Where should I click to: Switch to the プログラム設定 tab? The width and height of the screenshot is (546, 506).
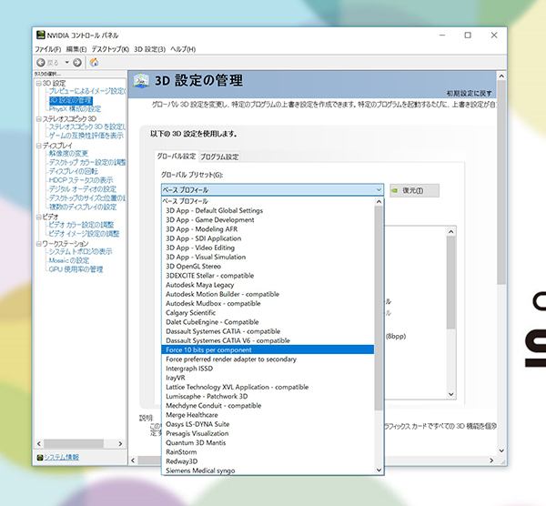(x=219, y=157)
